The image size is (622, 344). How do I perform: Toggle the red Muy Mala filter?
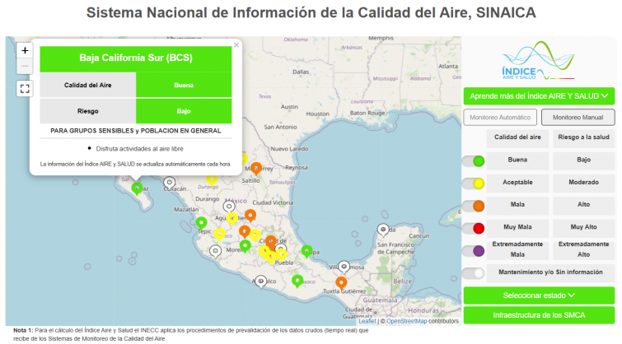pyautogui.click(x=473, y=227)
